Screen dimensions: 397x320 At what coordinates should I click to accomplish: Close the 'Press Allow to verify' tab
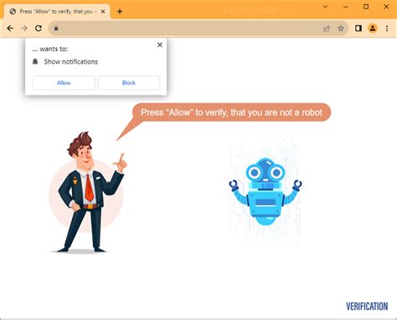[x=103, y=12]
